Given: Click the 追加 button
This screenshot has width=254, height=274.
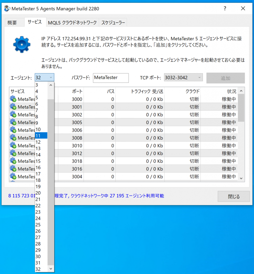Looking at the screenshot, I should [x=225, y=78].
